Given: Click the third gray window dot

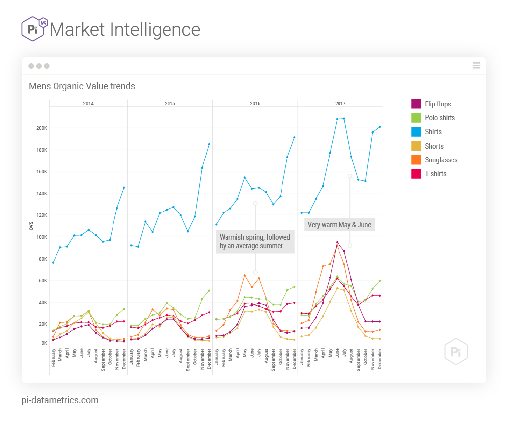Looking at the screenshot, I should coord(47,66).
